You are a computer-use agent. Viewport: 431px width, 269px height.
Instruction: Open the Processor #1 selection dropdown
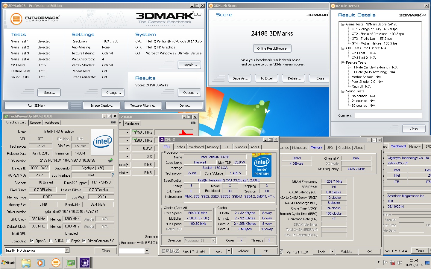point(214,240)
